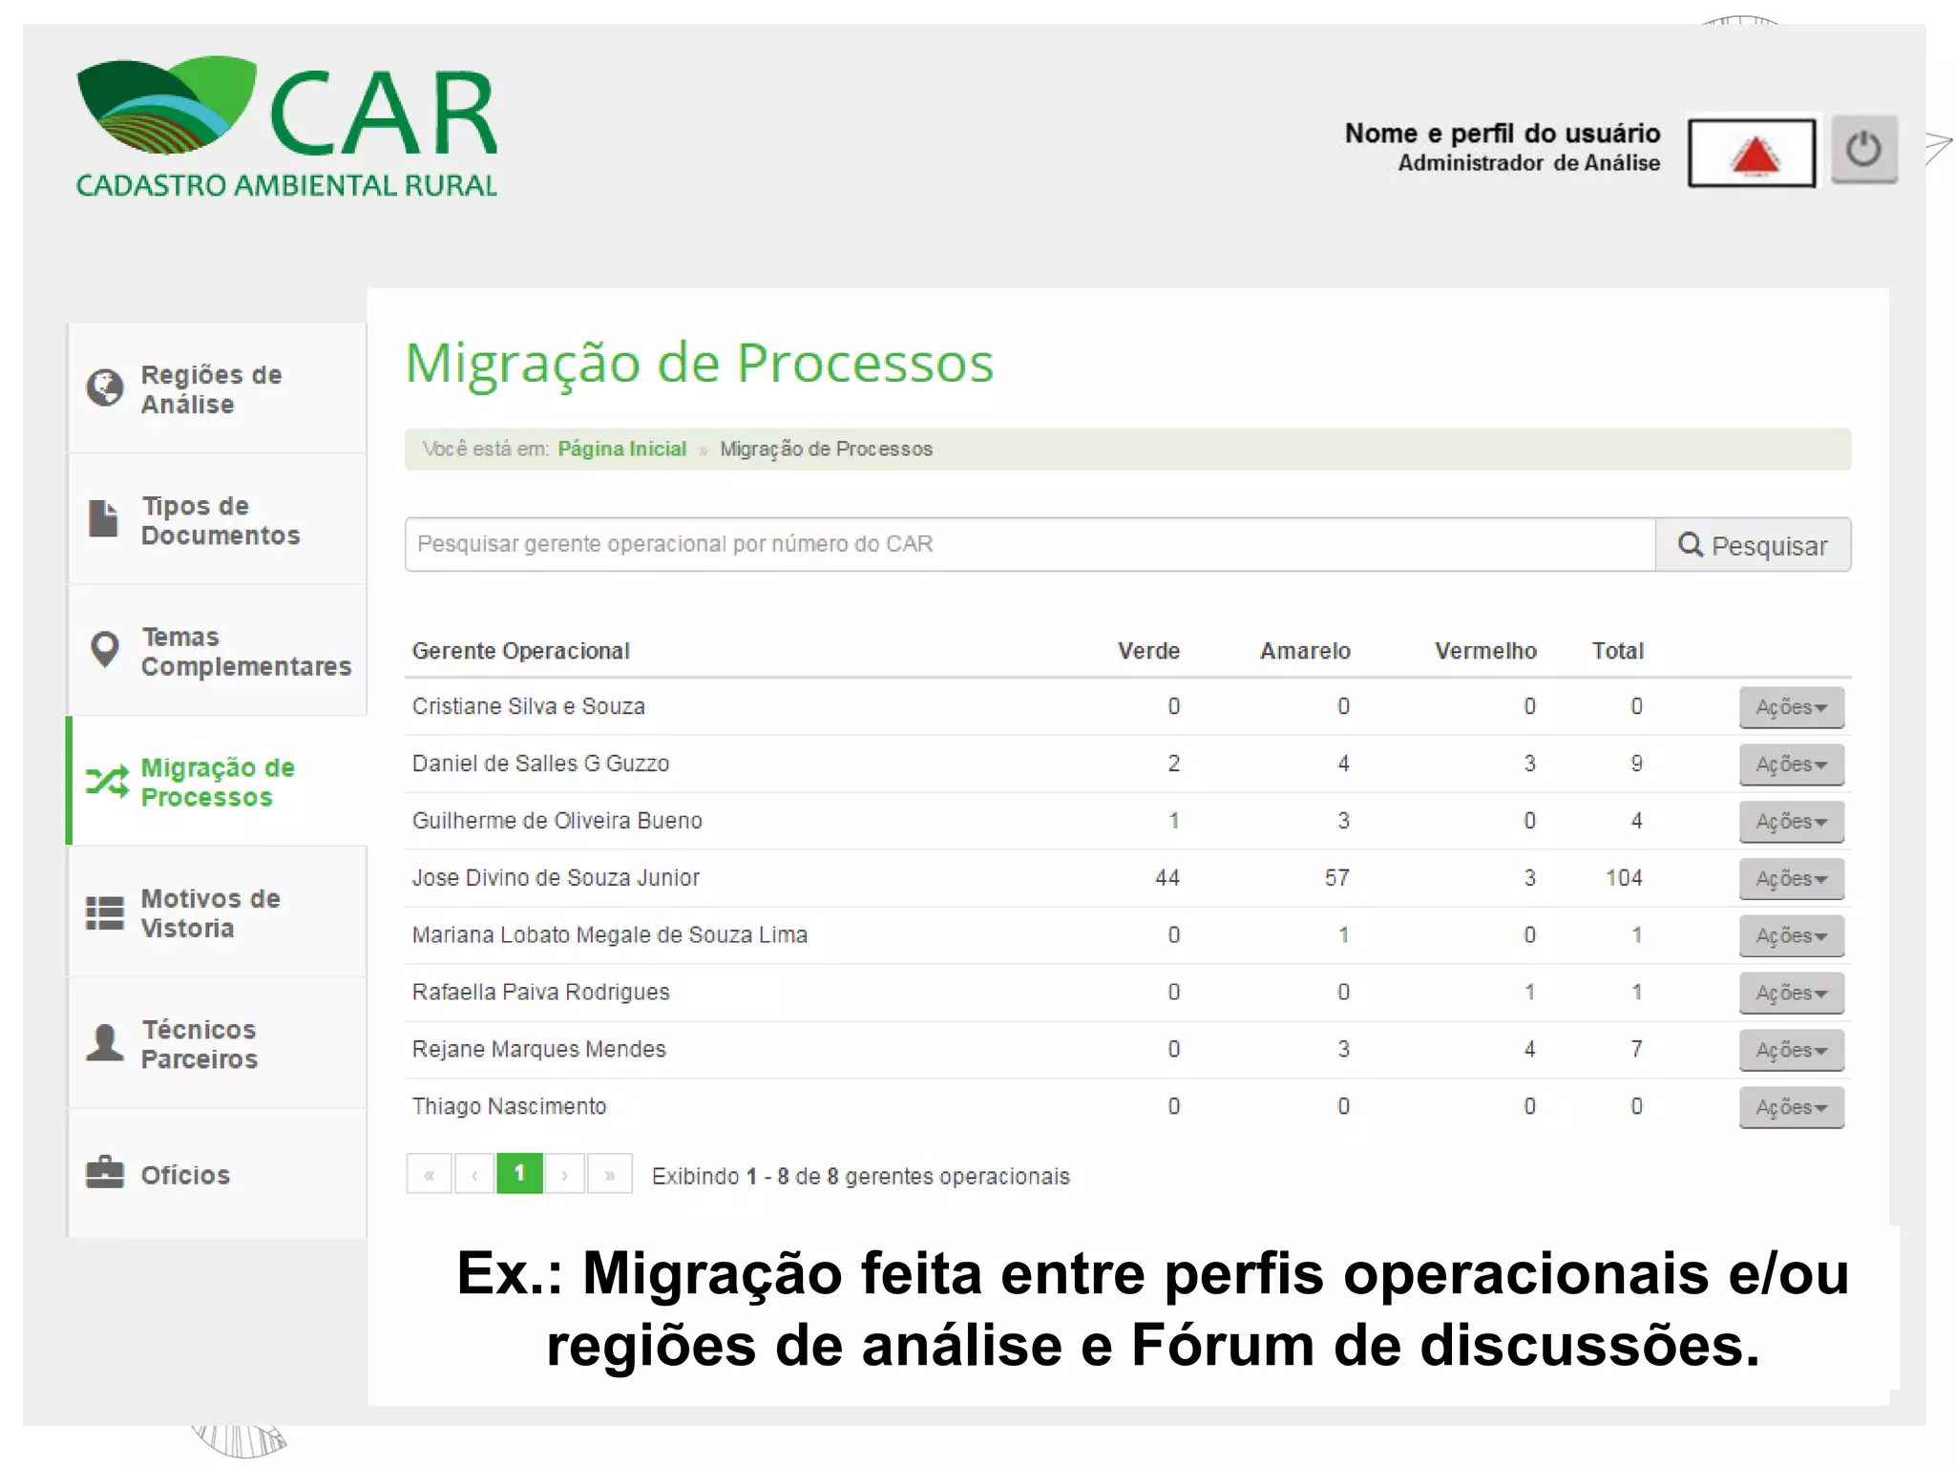
Task: Click the Migração de Processos page heading
Action: 700,364
